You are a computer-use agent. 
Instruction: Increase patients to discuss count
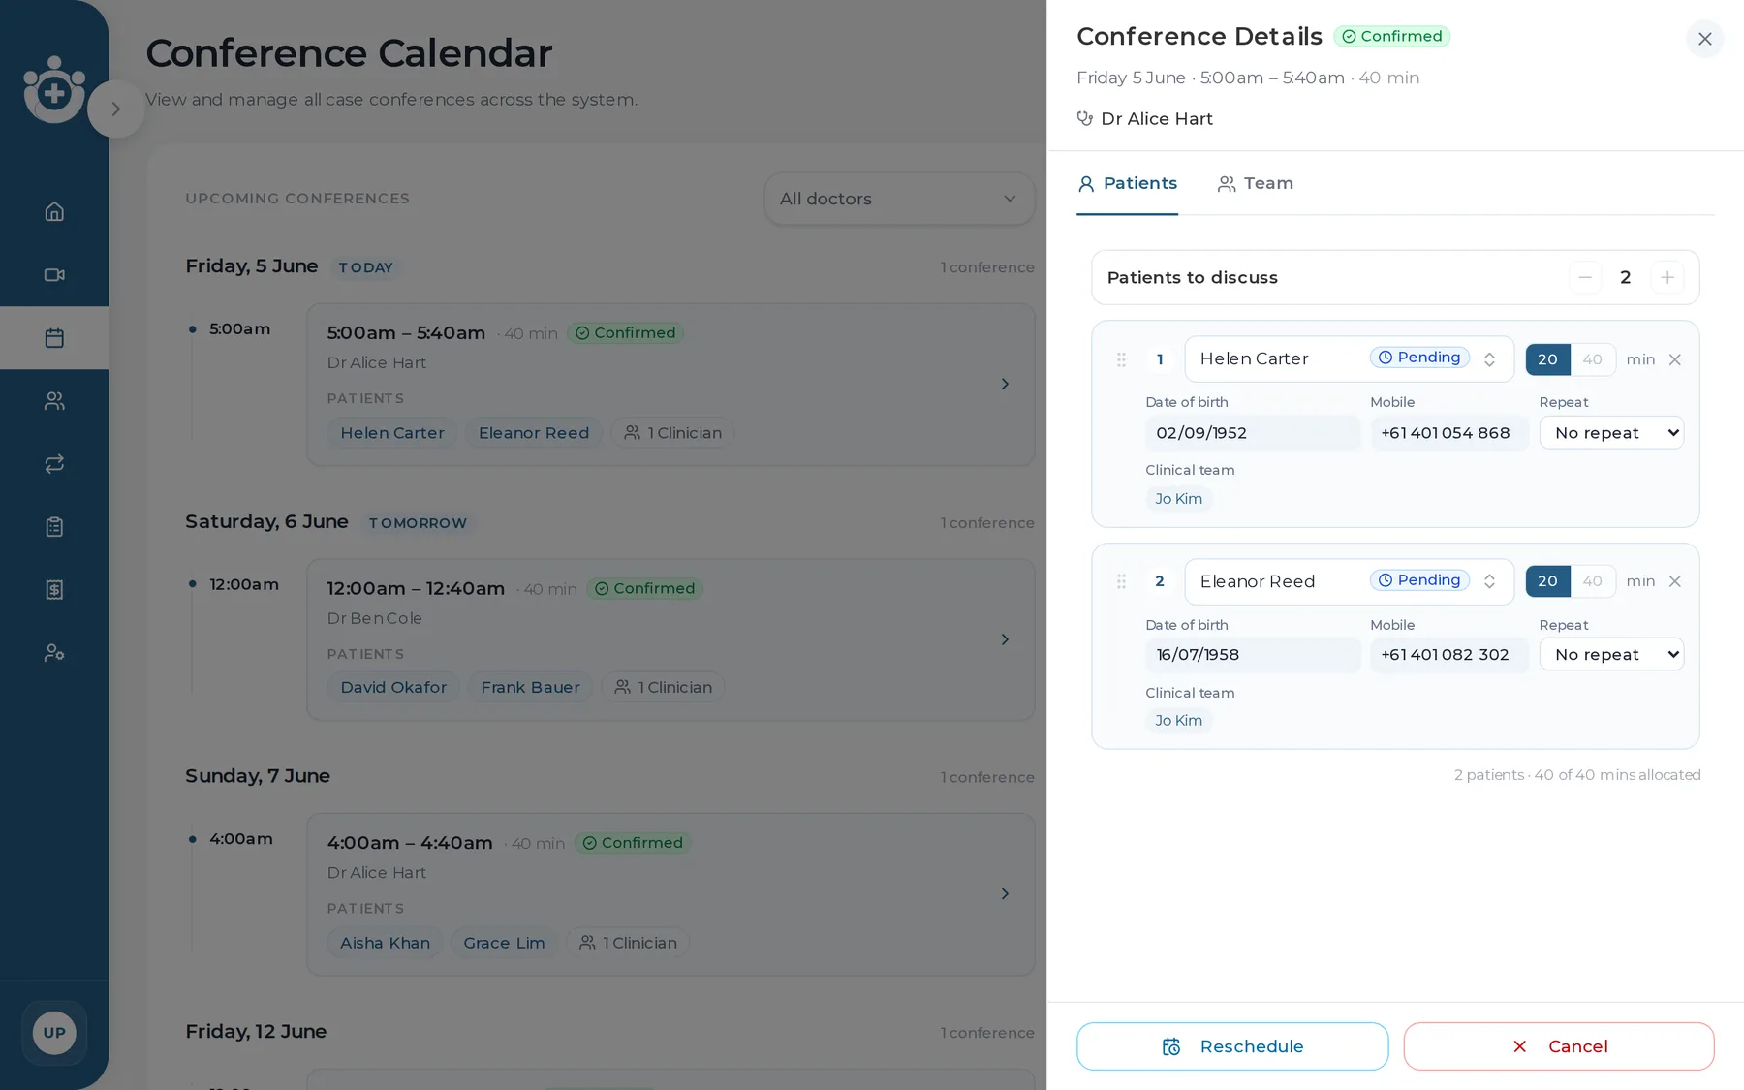coord(1667,277)
